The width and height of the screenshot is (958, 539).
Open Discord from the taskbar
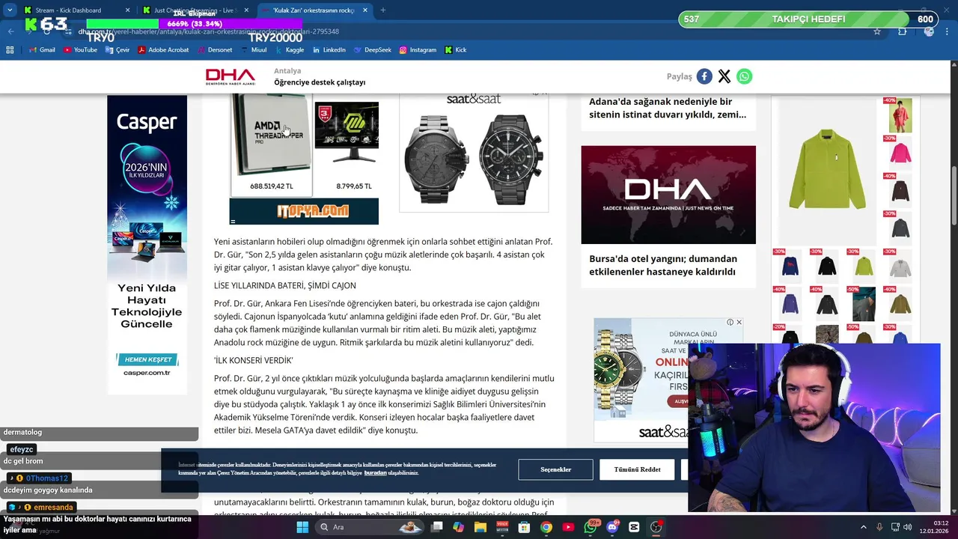click(x=613, y=527)
